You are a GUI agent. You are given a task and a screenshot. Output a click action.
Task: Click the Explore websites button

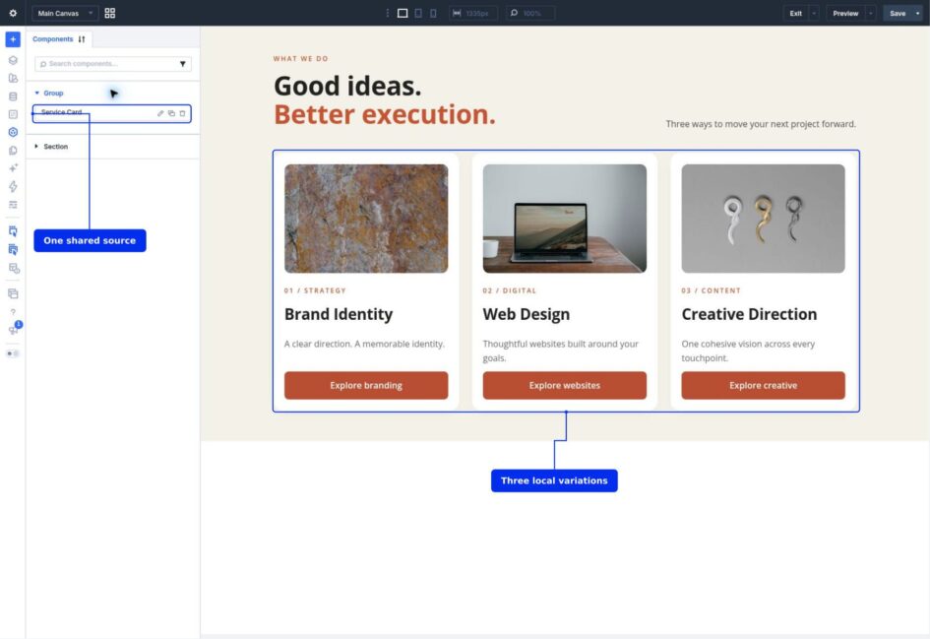point(565,385)
